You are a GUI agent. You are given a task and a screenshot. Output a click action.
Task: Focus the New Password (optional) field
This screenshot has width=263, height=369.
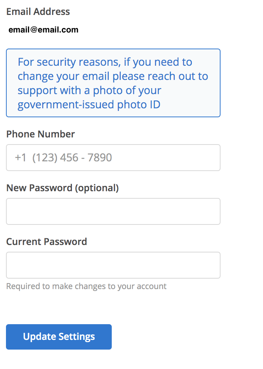tap(113, 211)
